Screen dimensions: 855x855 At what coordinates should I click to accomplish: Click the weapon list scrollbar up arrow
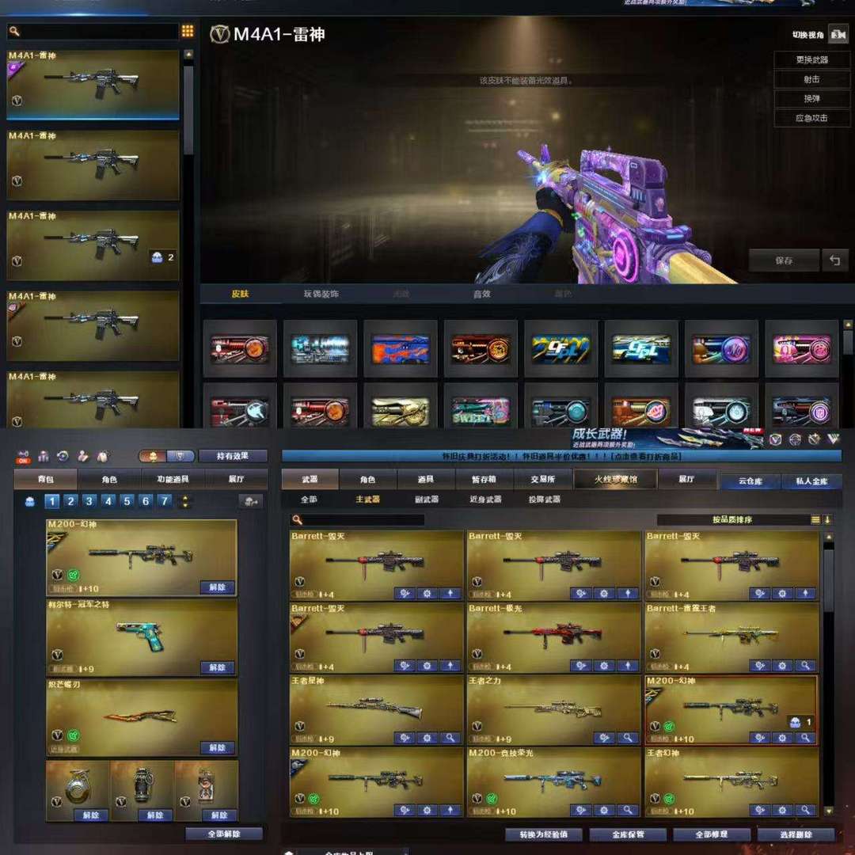[x=188, y=54]
